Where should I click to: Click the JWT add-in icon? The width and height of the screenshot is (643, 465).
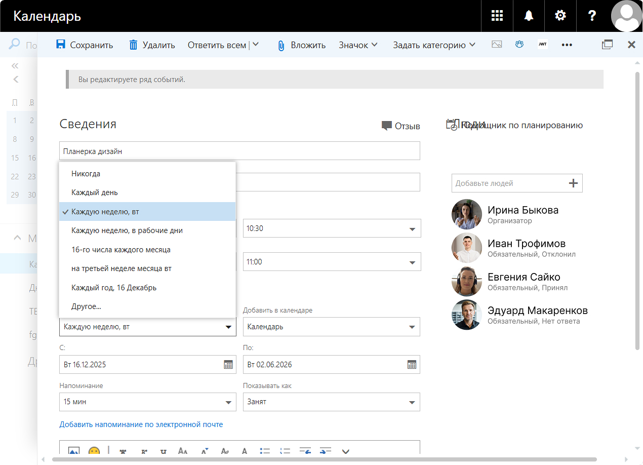click(542, 45)
